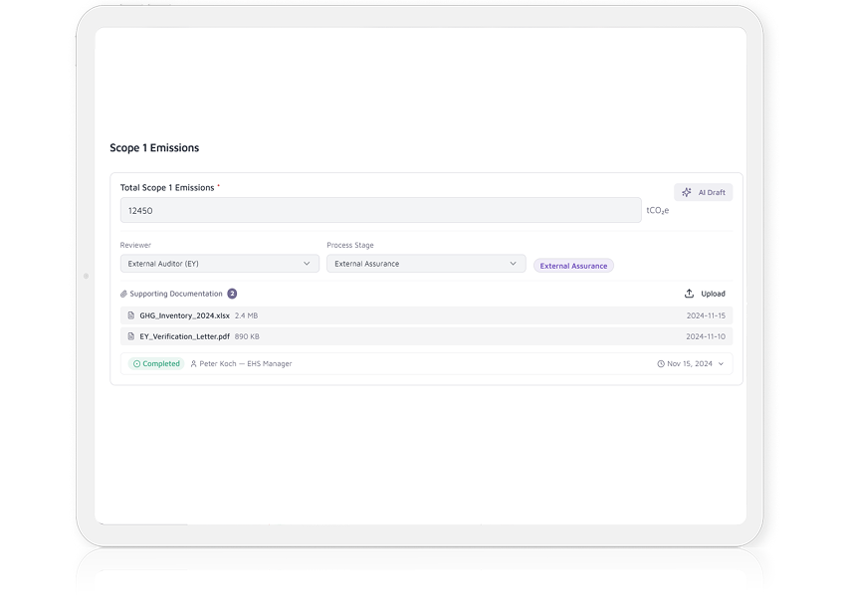
Task: Click the Total Scope 1 Emissions input field
Action: [x=380, y=210]
